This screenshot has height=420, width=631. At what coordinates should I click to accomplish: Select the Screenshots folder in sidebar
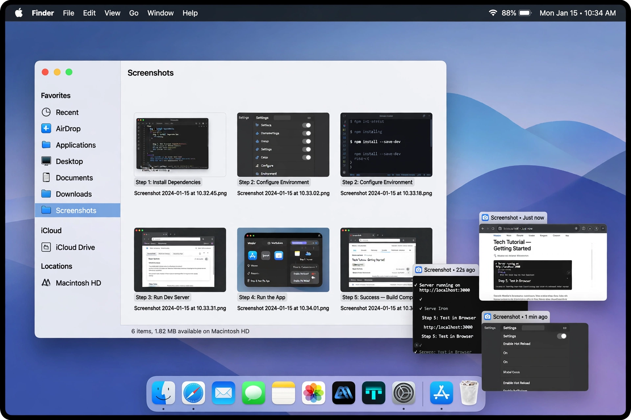coord(78,210)
